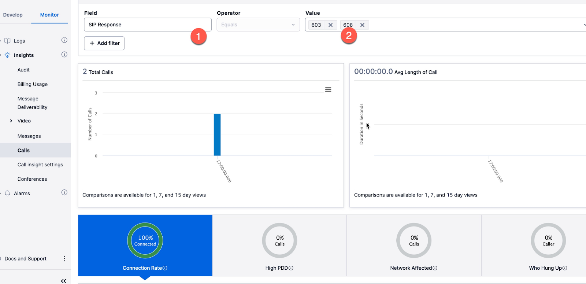This screenshot has width=586, height=284.
Task: Click the Avg Length of Call heading
Action: pyautogui.click(x=396, y=71)
